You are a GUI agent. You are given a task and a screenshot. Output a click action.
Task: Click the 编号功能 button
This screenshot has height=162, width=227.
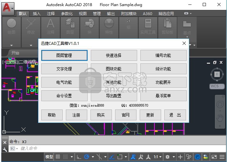point(163,55)
